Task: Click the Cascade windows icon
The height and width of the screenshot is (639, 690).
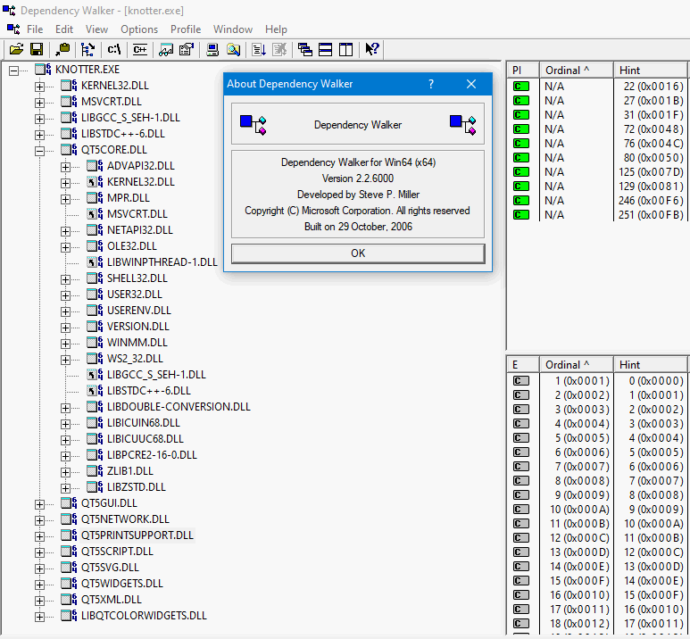Action: coord(305,49)
